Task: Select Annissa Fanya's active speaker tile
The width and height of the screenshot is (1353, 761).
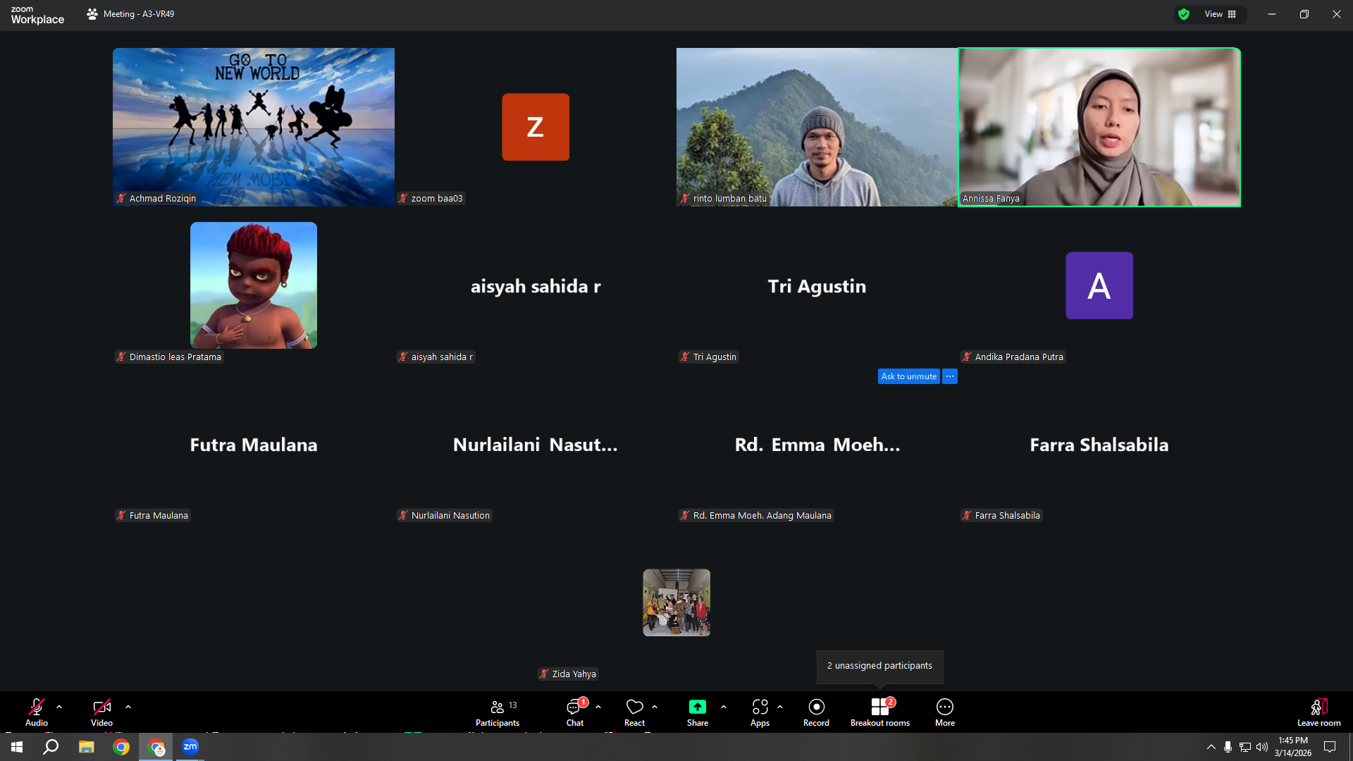Action: click(1099, 127)
